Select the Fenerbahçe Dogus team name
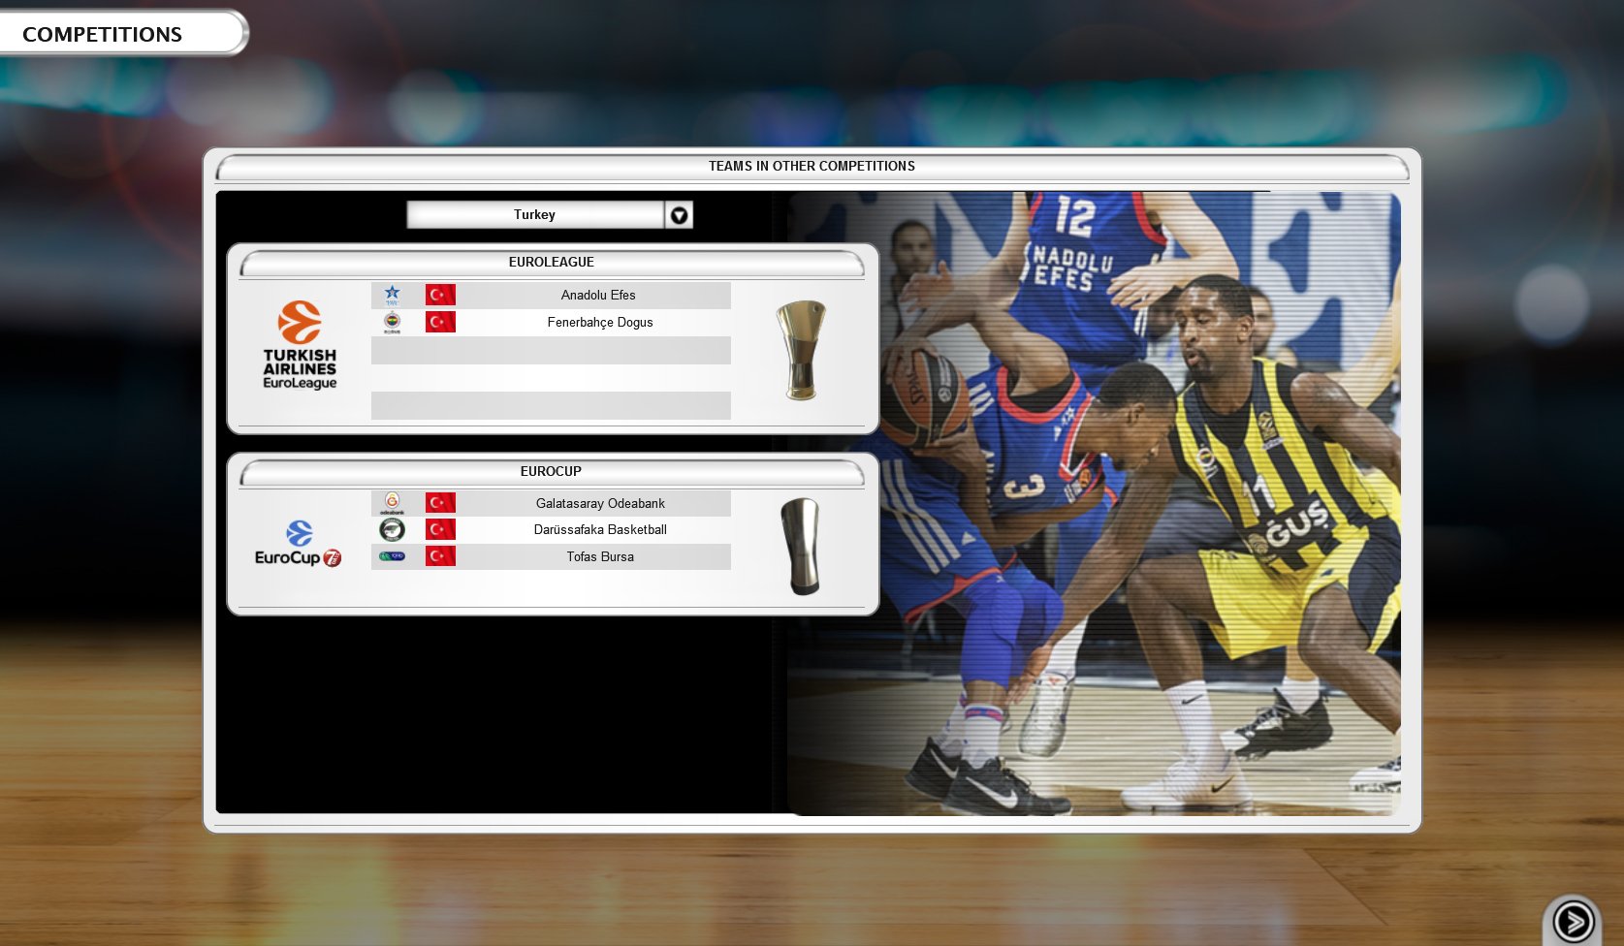Screen dimensions: 1624x946 [x=600, y=322]
